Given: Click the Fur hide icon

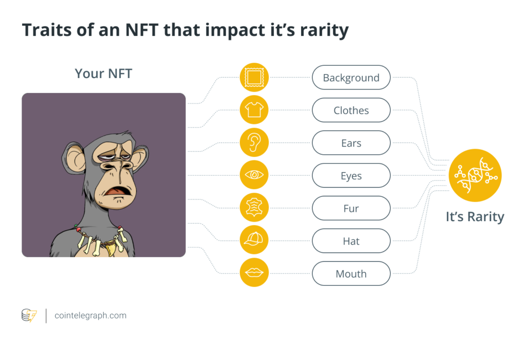Looking at the screenshot, I should point(254,208).
